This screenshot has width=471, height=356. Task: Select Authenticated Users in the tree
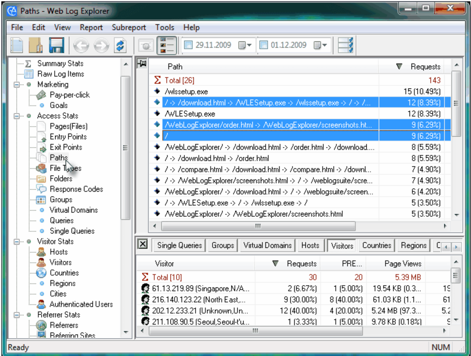(81, 304)
